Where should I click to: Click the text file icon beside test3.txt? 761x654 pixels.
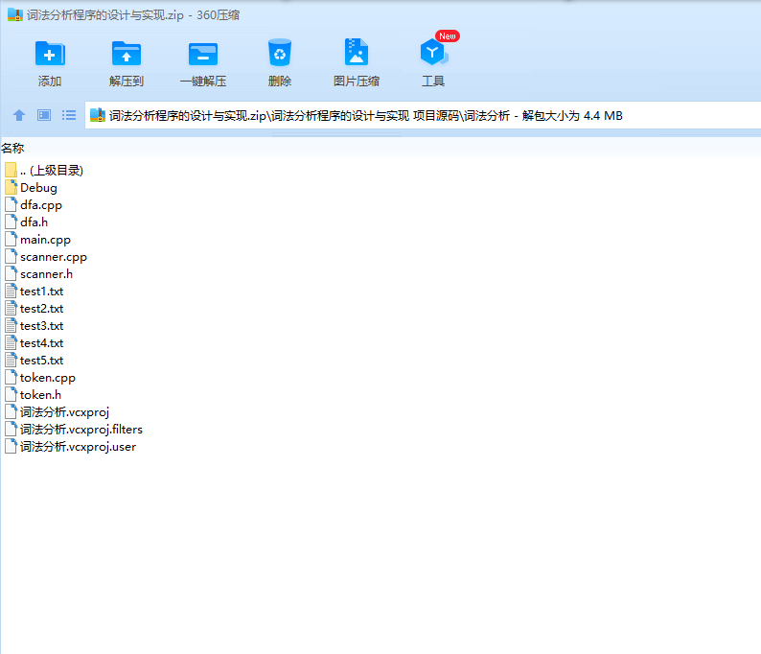point(11,326)
